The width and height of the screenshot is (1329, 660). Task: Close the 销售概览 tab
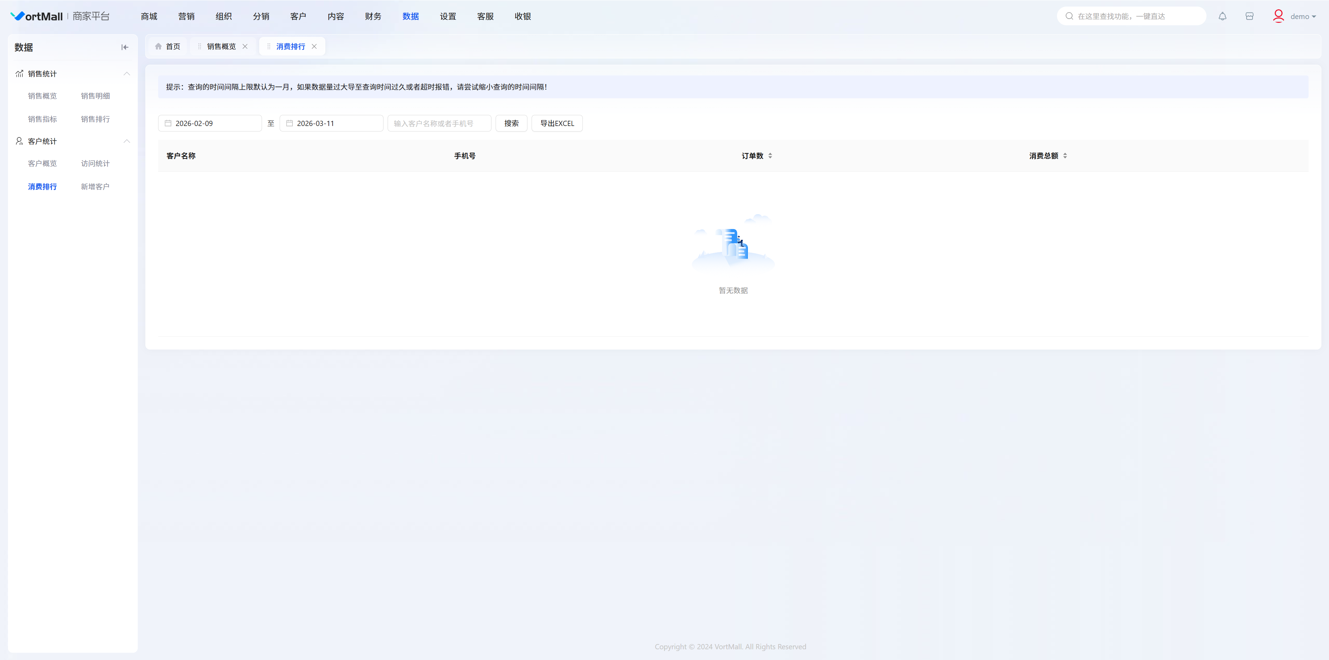click(x=245, y=46)
